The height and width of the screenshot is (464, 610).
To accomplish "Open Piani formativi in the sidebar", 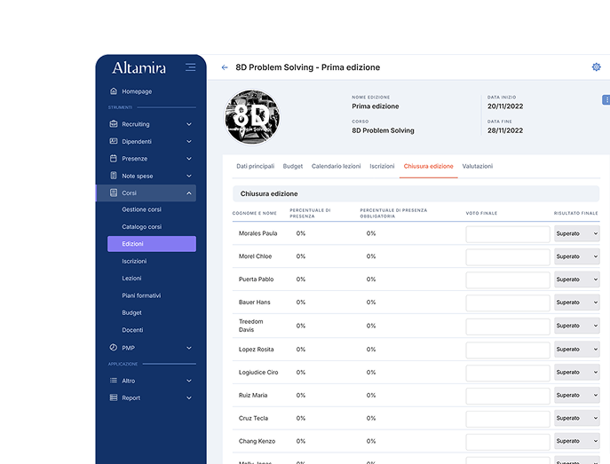I will (141, 295).
